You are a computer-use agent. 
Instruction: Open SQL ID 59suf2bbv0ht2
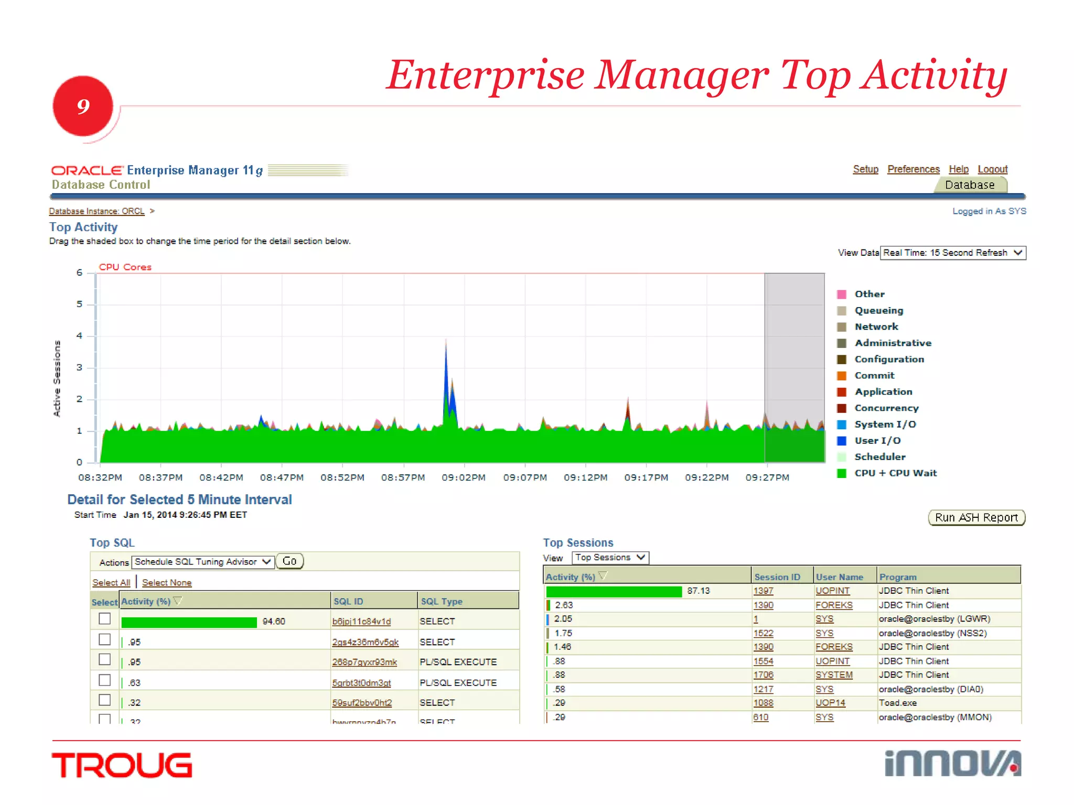pyautogui.click(x=362, y=703)
